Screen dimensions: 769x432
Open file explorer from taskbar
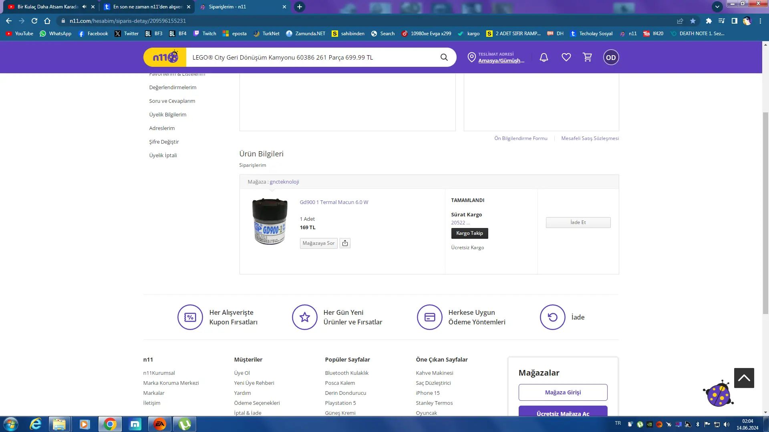click(60, 424)
